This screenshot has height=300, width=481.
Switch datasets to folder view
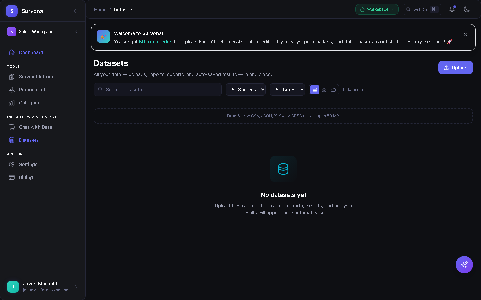(x=333, y=90)
